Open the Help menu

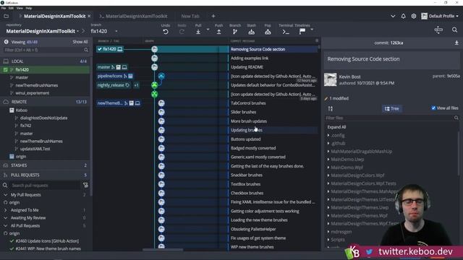(x=29, y=8)
